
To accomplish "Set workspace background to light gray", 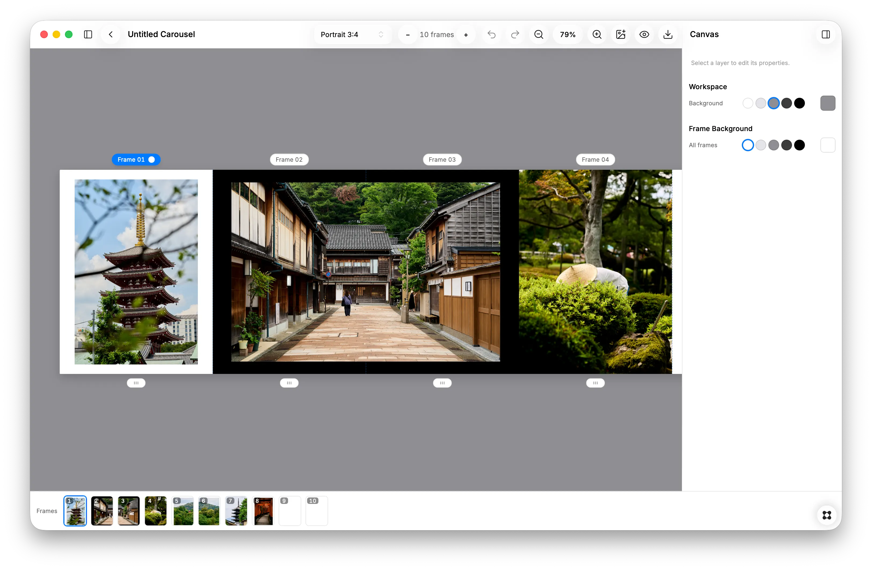I will point(761,103).
